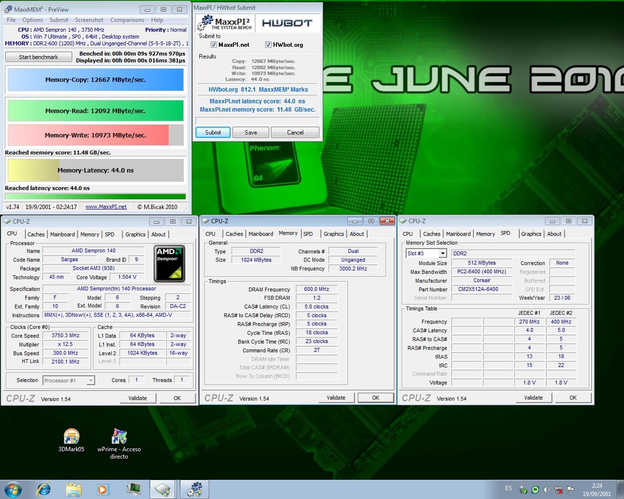Open the 3DMark05 desktop shortcut
Viewport: 624px width, 499px height.
pyautogui.click(x=71, y=440)
